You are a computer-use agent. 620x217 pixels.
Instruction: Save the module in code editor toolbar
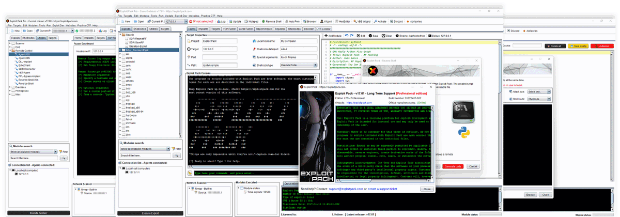(374, 36)
